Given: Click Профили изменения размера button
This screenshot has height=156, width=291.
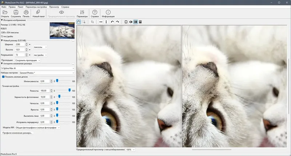Looking at the screenshot, I should [17, 133].
